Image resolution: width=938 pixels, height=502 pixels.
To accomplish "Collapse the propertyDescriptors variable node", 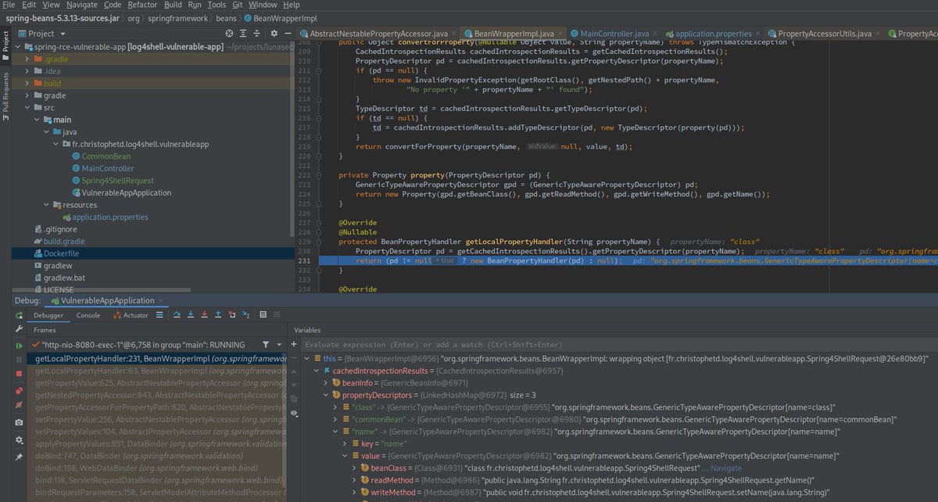I will coord(326,395).
